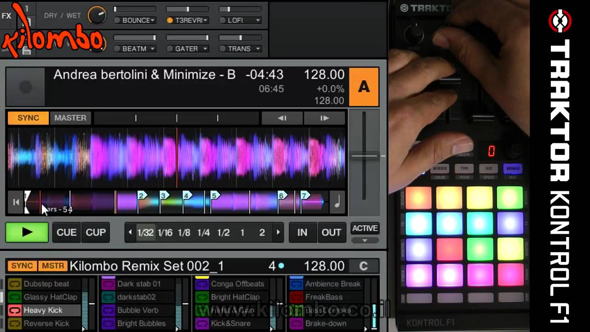Toggle the quarter-note beat tick icon

click(337, 202)
